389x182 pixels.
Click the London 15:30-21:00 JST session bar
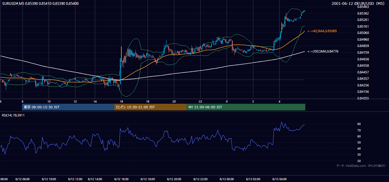(150, 107)
